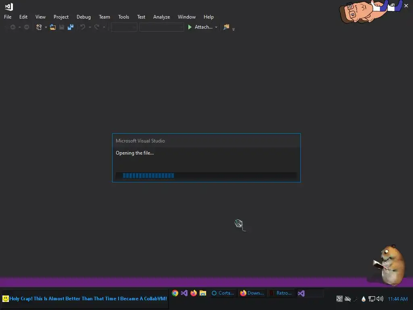413x310 pixels.
Task: Open the Team menu
Action: click(104, 17)
